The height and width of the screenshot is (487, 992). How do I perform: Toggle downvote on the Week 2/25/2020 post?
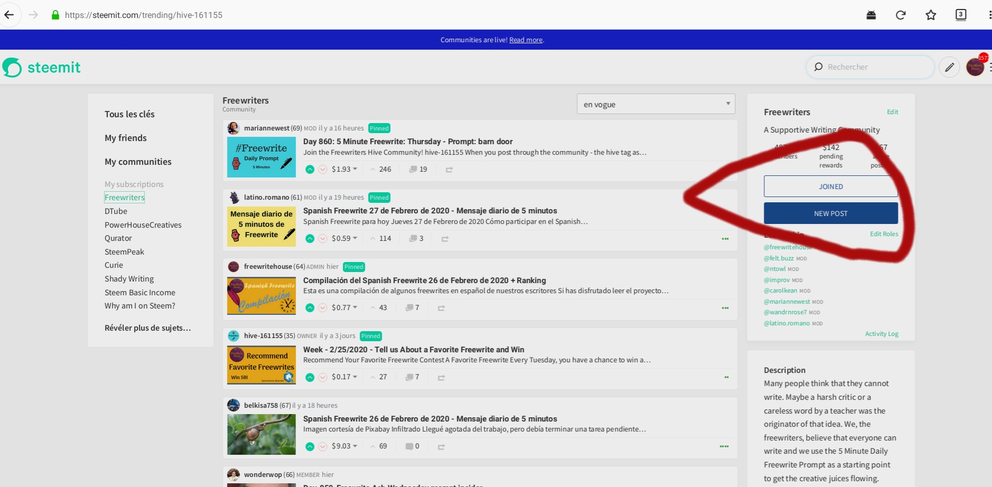pyautogui.click(x=322, y=377)
